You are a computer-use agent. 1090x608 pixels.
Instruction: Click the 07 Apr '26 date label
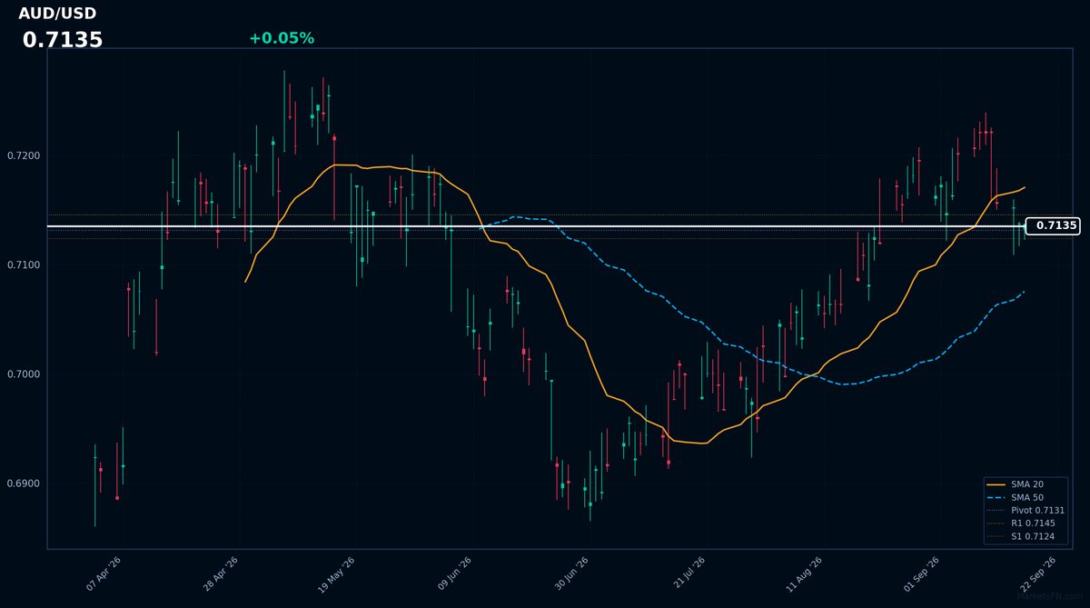point(104,574)
